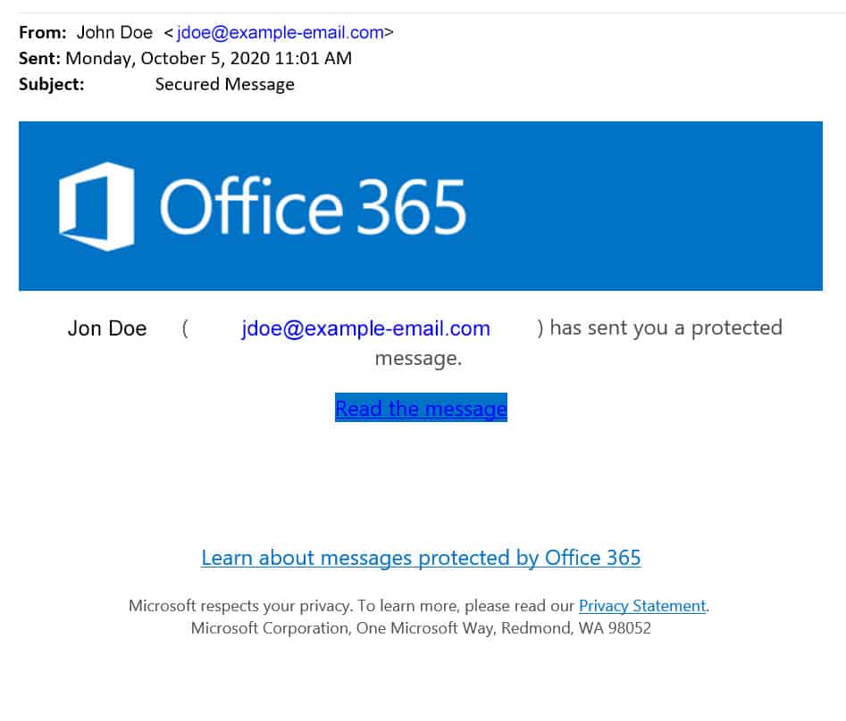Click jdoe@example-email.com link in message body
The image size is (846, 721).
(365, 328)
